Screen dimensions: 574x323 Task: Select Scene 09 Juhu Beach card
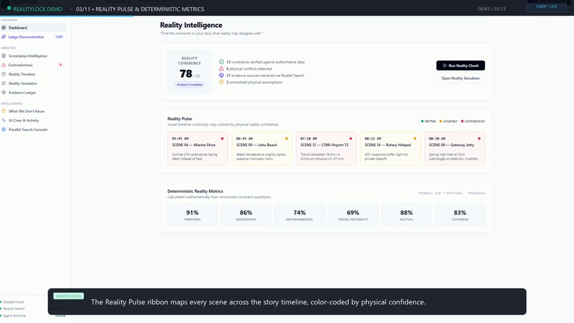click(262, 148)
